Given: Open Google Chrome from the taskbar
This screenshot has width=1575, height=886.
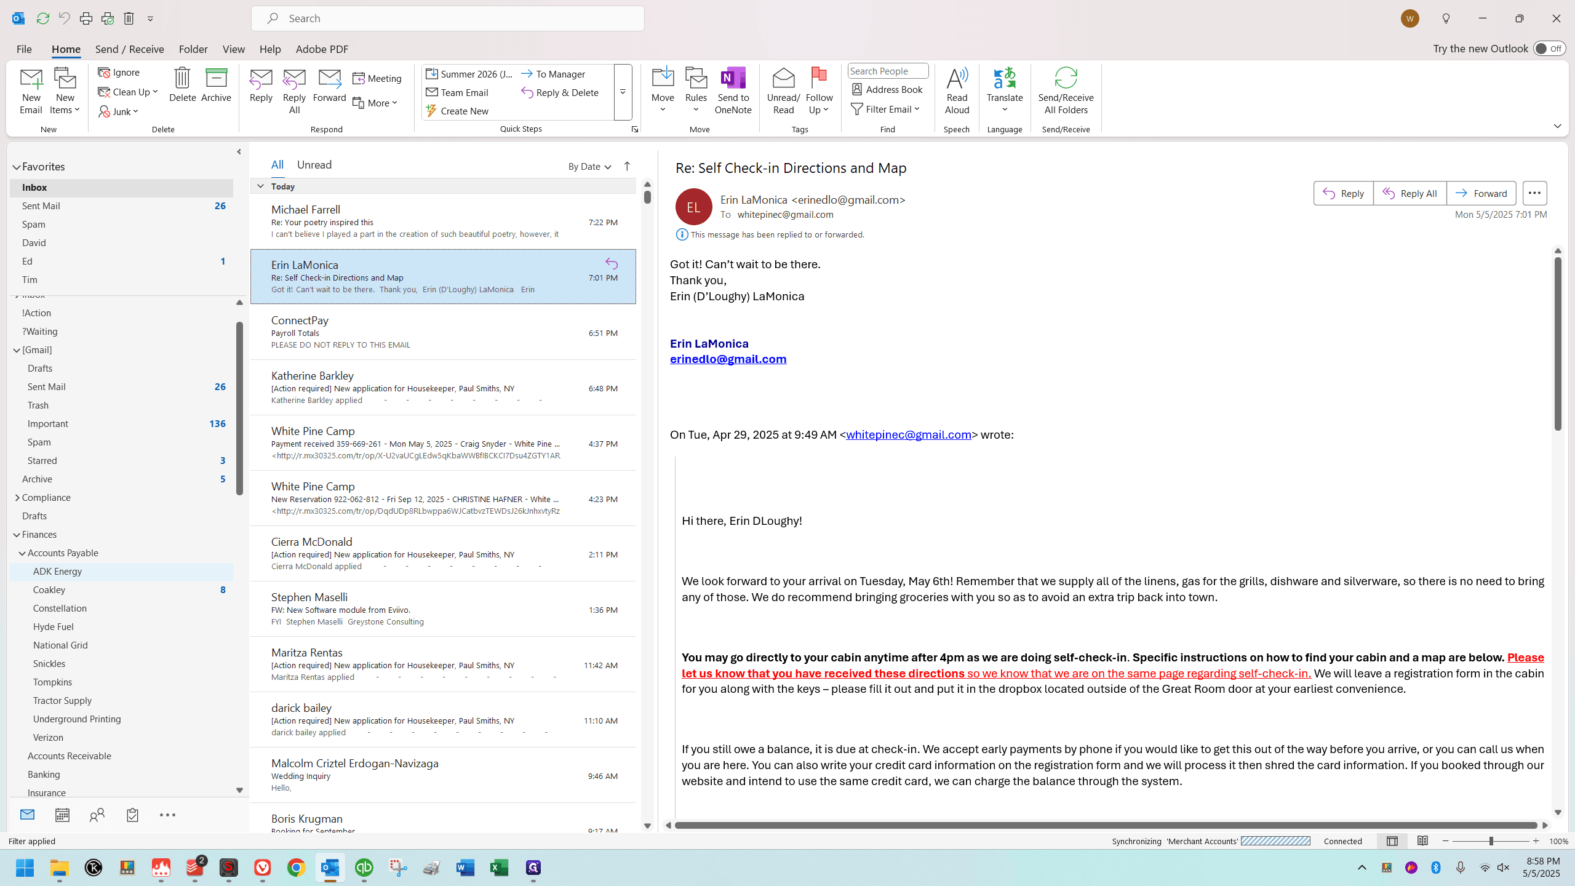Looking at the screenshot, I should (x=296, y=868).
